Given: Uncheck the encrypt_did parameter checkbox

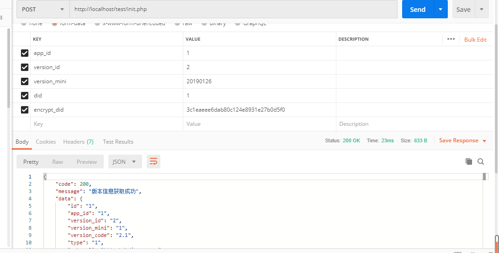Looking at the screenshot, I should point(25,110).
